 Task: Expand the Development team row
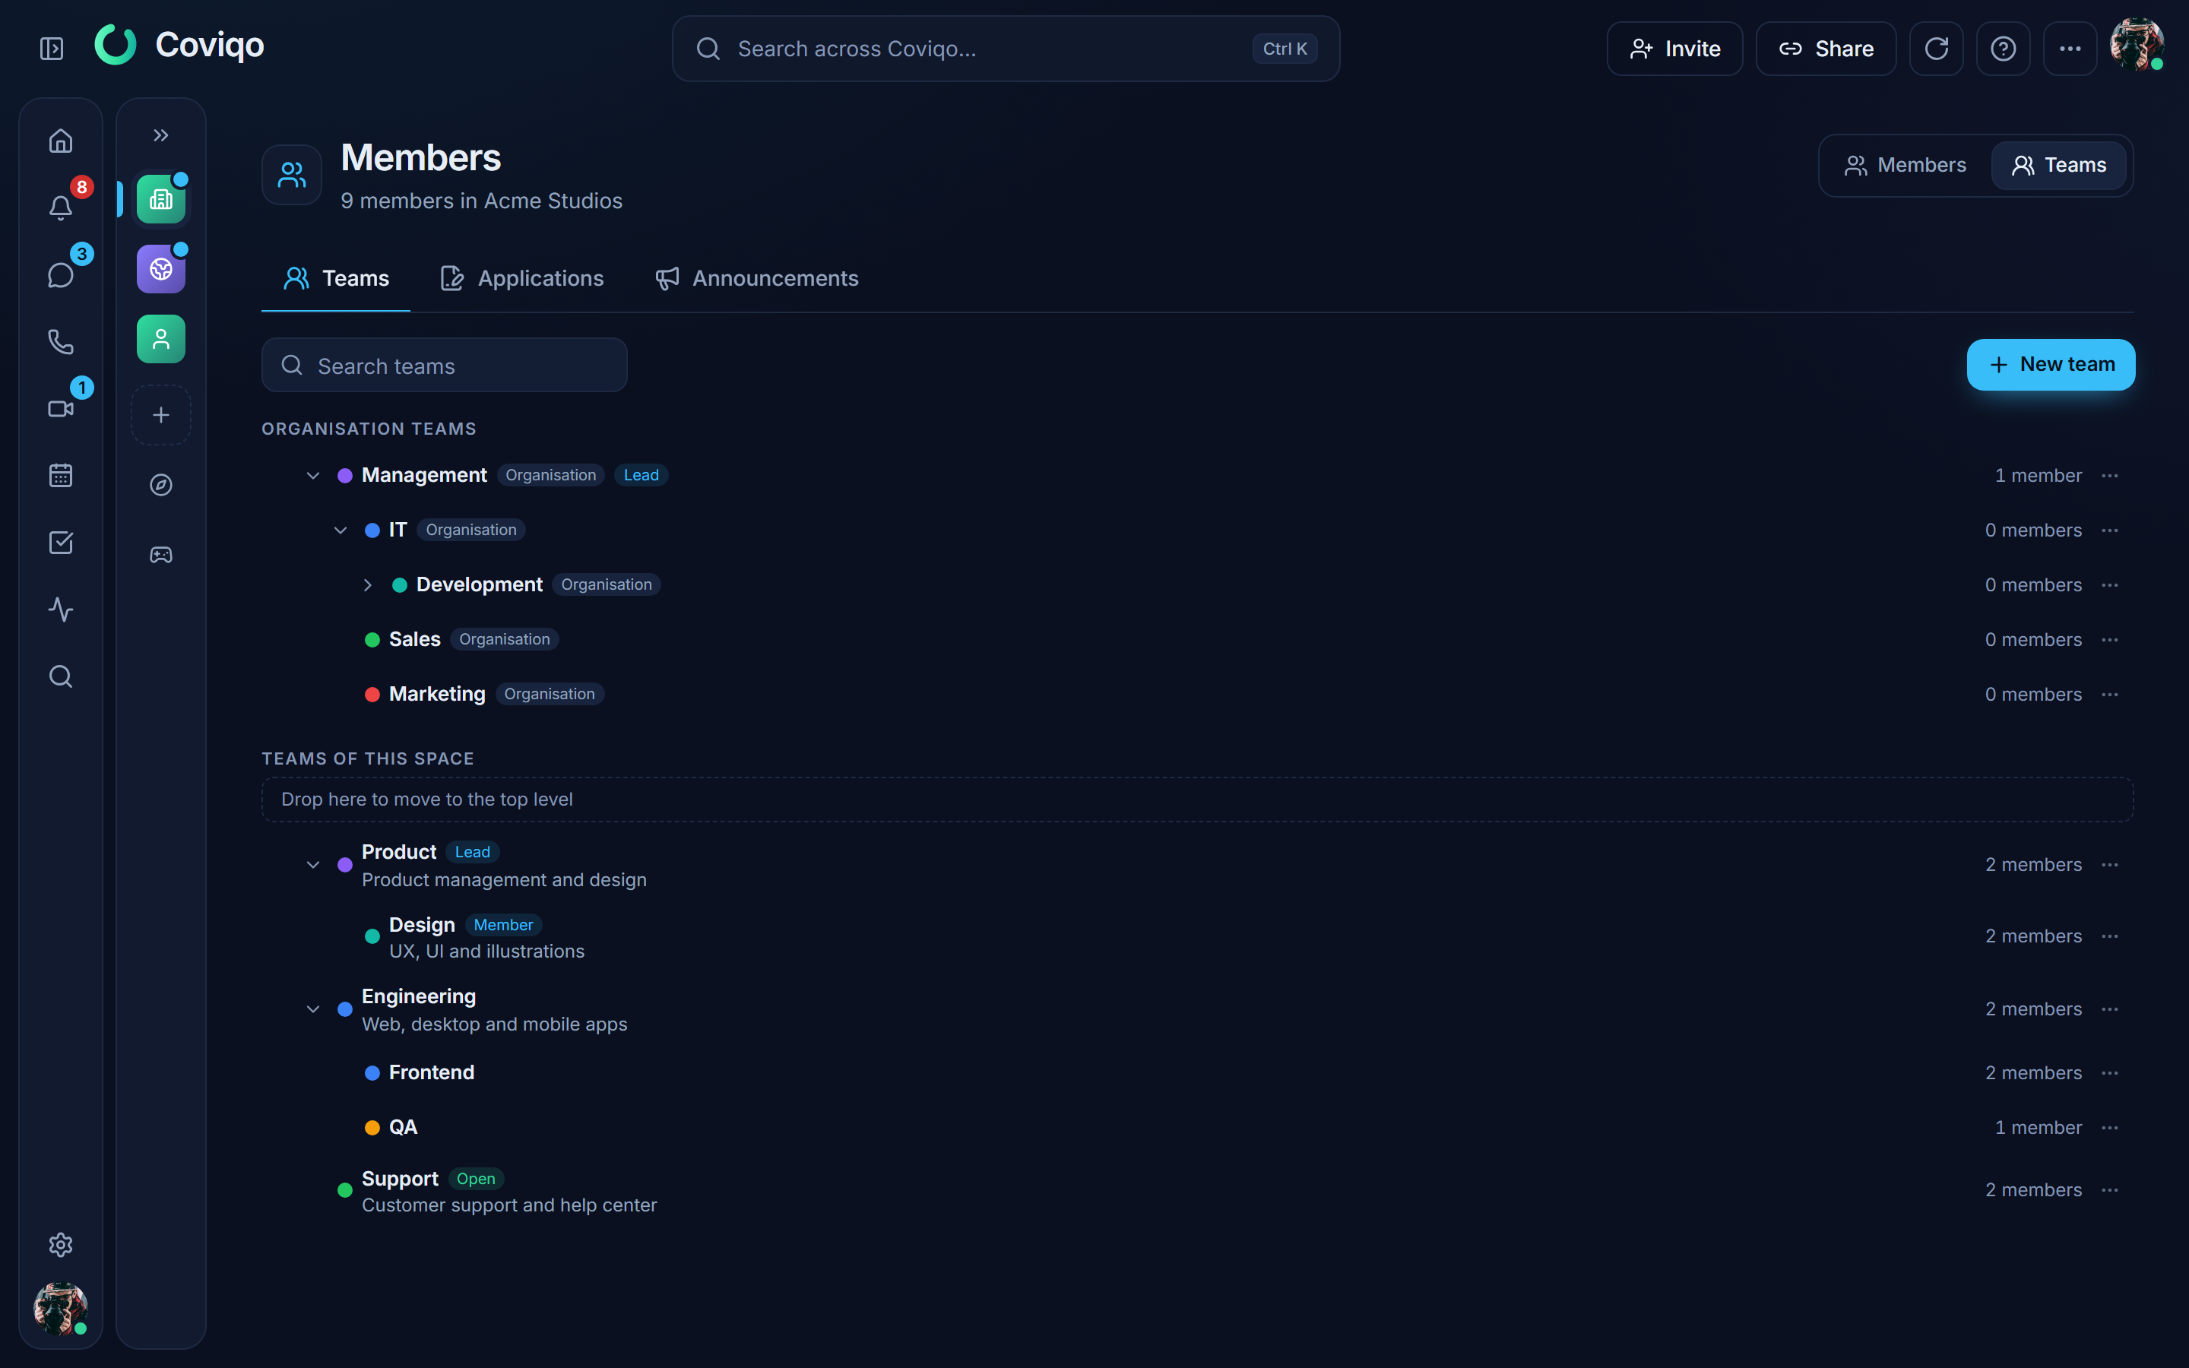coord(367,585)
